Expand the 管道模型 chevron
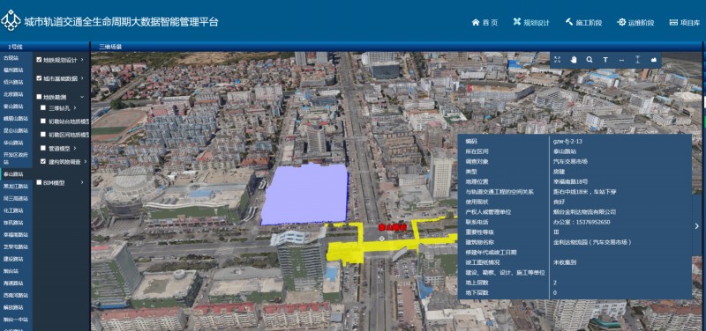 74,148
